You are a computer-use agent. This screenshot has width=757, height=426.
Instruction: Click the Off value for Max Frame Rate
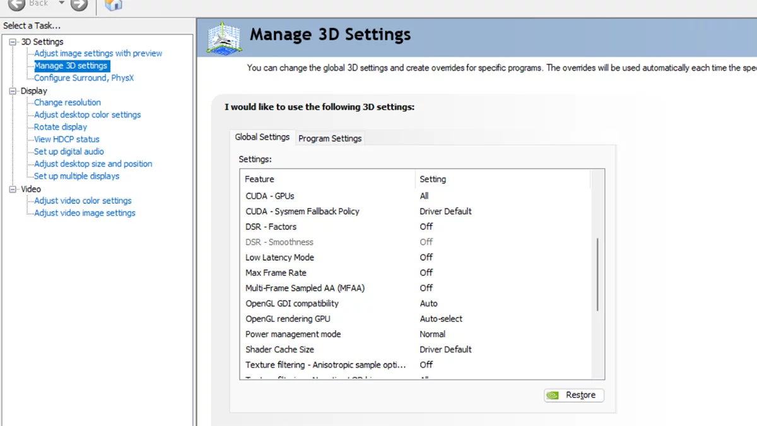click(x=426, y=273)
